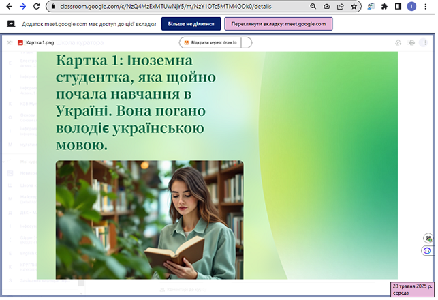Reload the Classroom page
The image size is (438, 300).
click(x=36, y=6)
